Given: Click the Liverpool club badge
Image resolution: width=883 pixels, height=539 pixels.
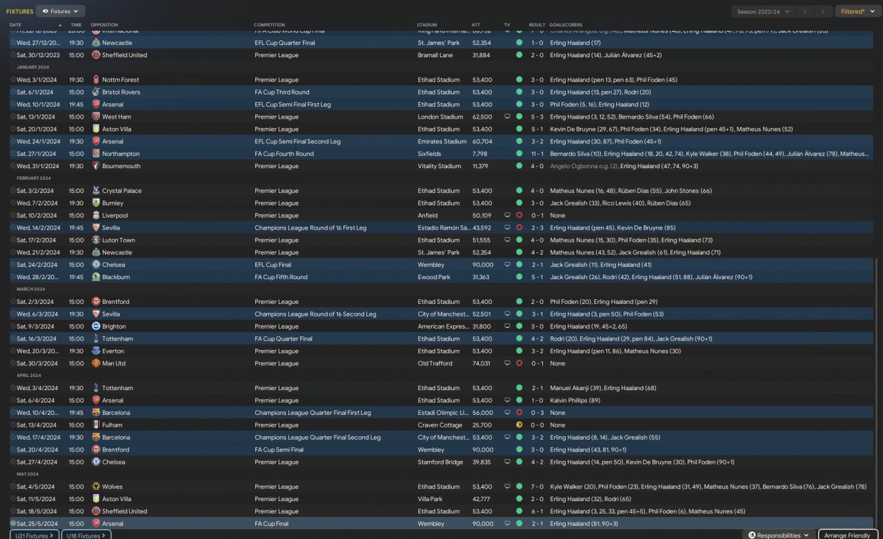Looking at the screenshot, I should (x=95, y=216).
